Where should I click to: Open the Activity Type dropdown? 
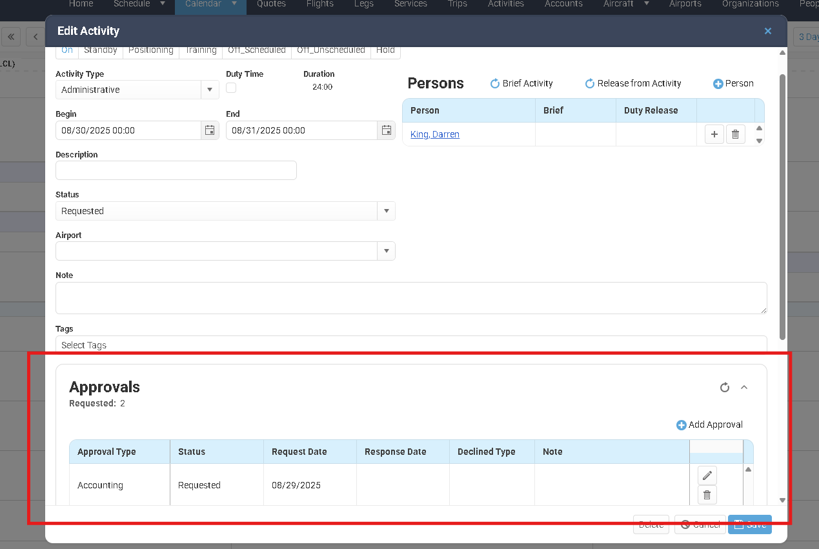click(210, 90)
